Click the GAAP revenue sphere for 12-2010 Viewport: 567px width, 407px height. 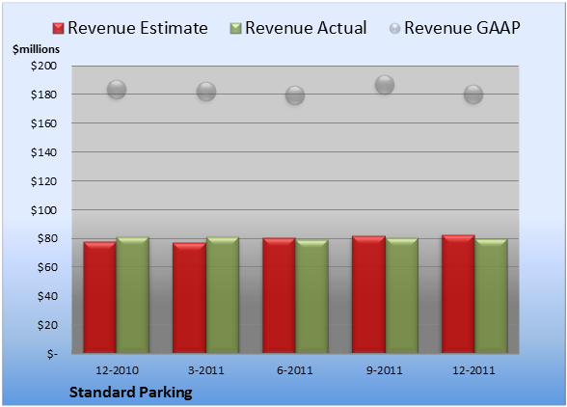pyautogui.click(x=117, y=90)
